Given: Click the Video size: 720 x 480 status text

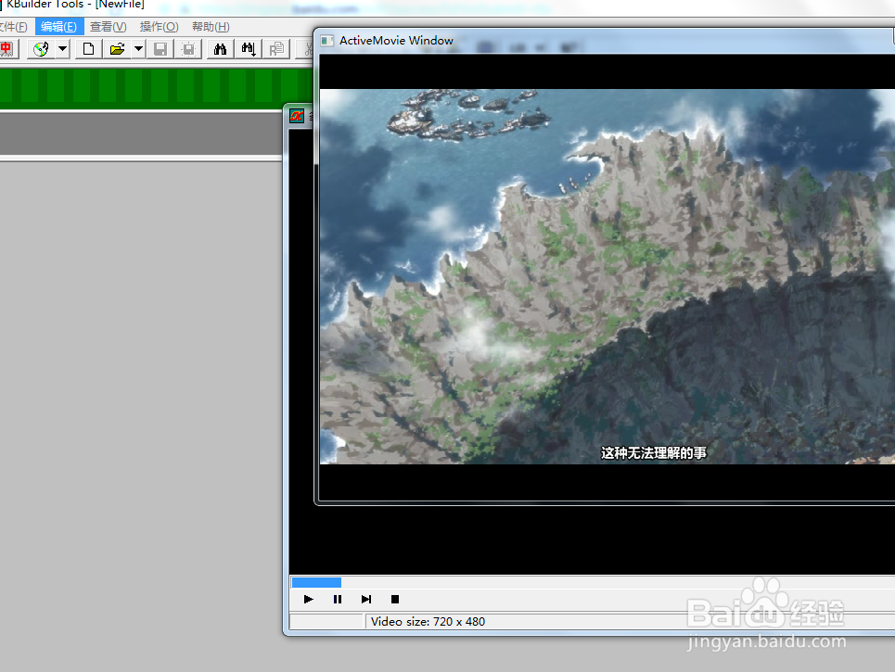Looking at the screenshot, I should pyautogui.click(x=428, y=622).
